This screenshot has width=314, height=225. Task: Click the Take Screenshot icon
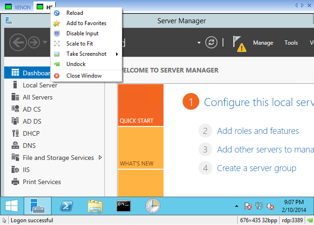click(x=57, y=54)
